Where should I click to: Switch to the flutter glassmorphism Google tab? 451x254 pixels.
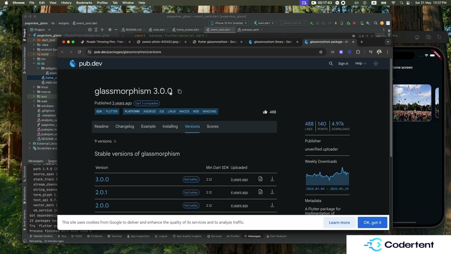click(x=217, y=42)
